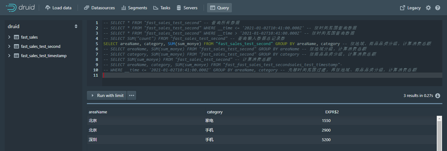Click the Load data button
Viewport: 447px width, 151px height.
tap(58, 8)
